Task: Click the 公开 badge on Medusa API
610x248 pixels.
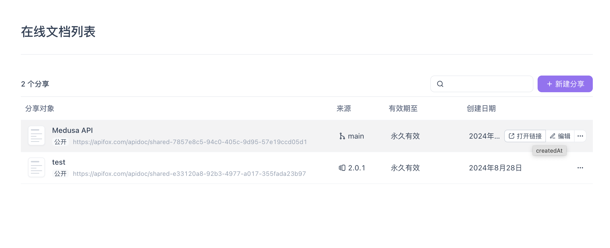Action: point(60,142)
